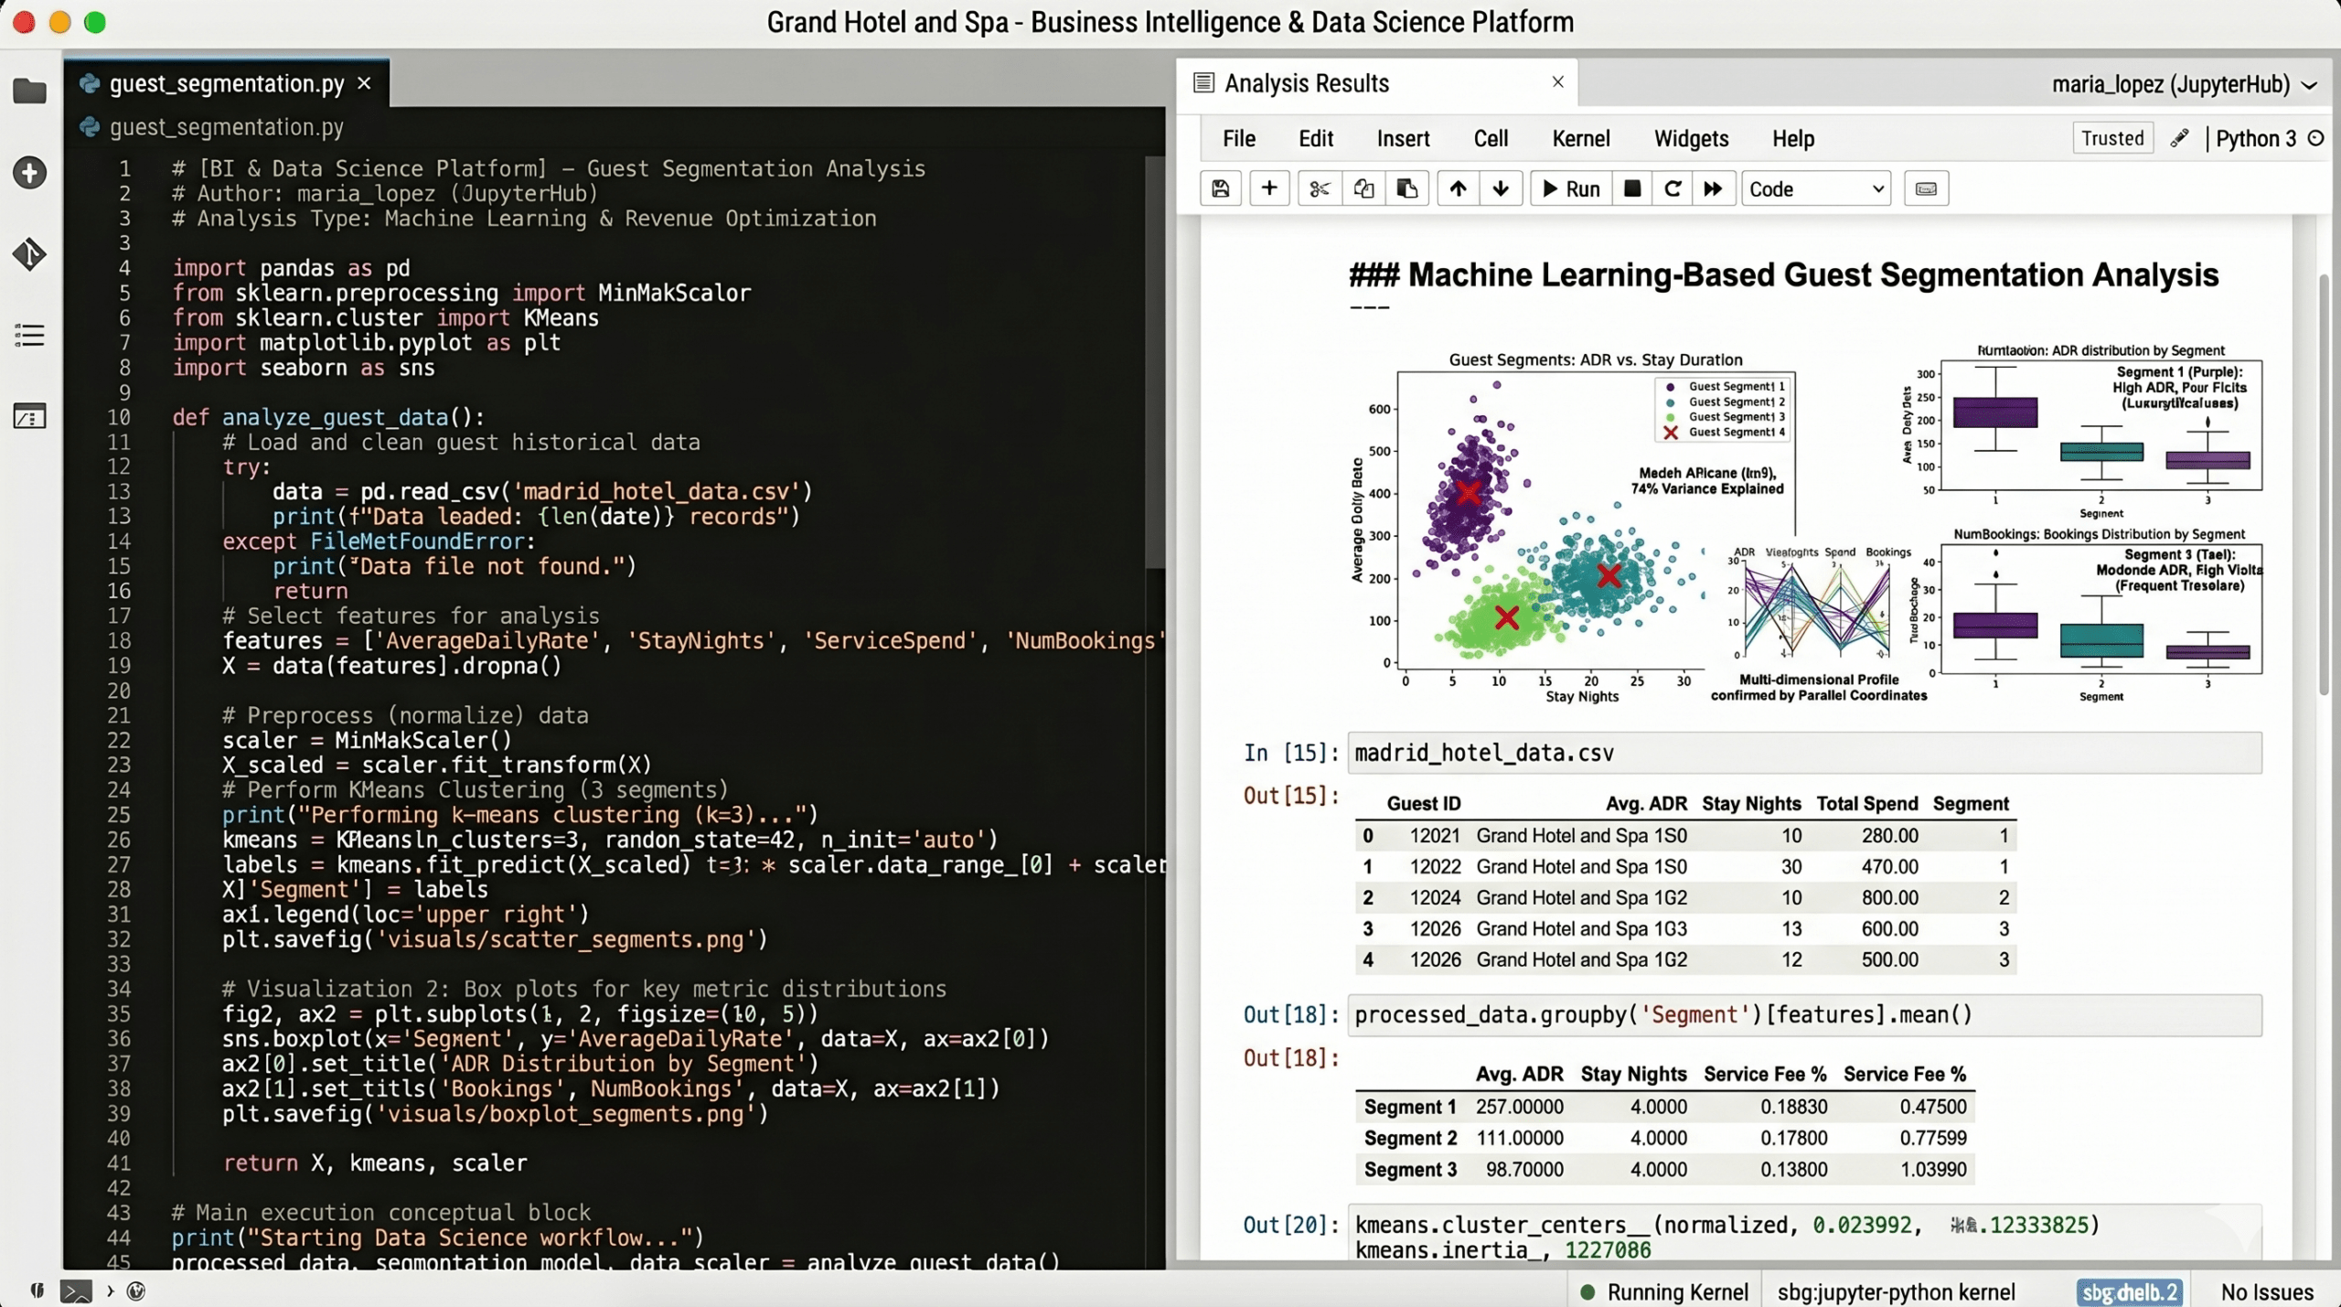Click the guest_segmentation.py breadcrumb path

(226, 127)
